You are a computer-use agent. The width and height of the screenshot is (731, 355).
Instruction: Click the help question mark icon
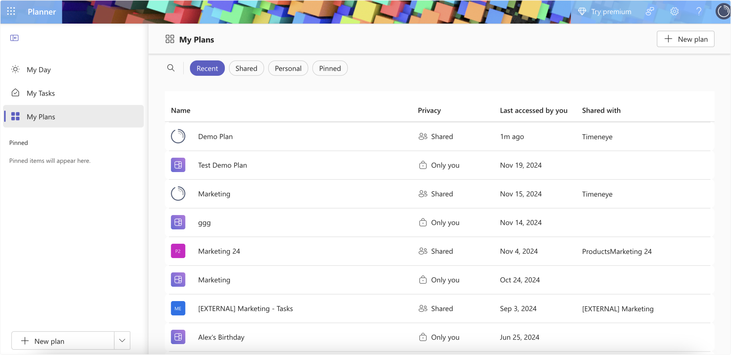pos(699,12)
